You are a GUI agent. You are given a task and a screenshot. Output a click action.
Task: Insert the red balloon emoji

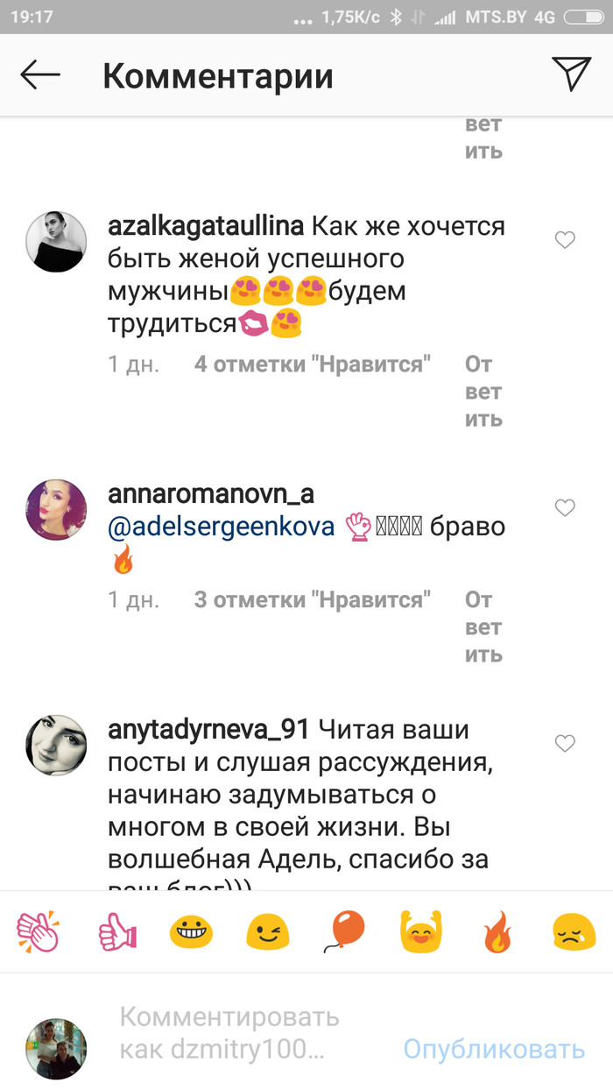pos(344,931)
